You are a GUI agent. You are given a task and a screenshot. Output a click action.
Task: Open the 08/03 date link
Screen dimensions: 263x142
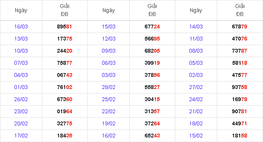tap(196, 51)
